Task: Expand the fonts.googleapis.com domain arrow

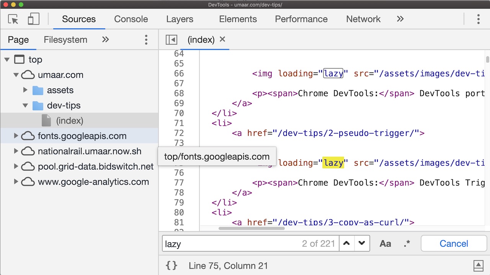Action: click(16, 136)
